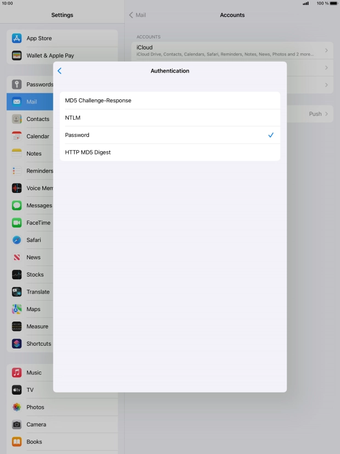Select MD5 Challenge-Response authentication
The image size is (340, 454).
click(x=170, y=101)
